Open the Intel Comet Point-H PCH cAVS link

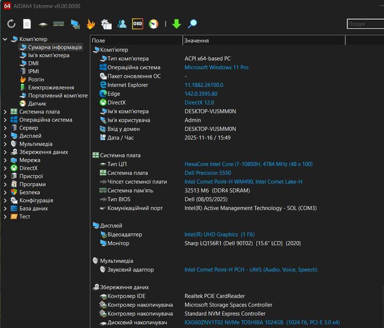(x=251, y=270)
